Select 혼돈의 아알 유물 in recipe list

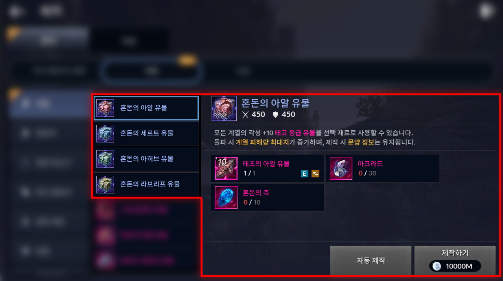(146, 108)
